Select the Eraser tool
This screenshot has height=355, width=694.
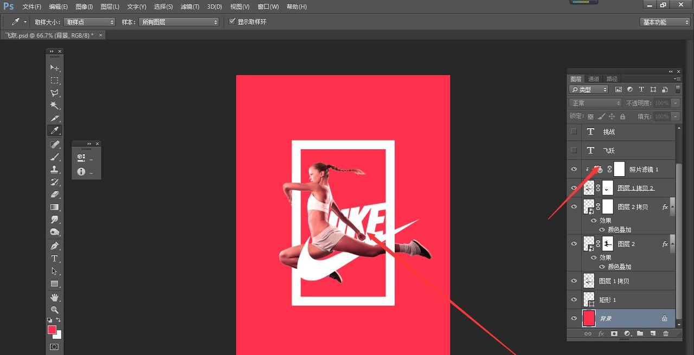click(x=55, y=194)
